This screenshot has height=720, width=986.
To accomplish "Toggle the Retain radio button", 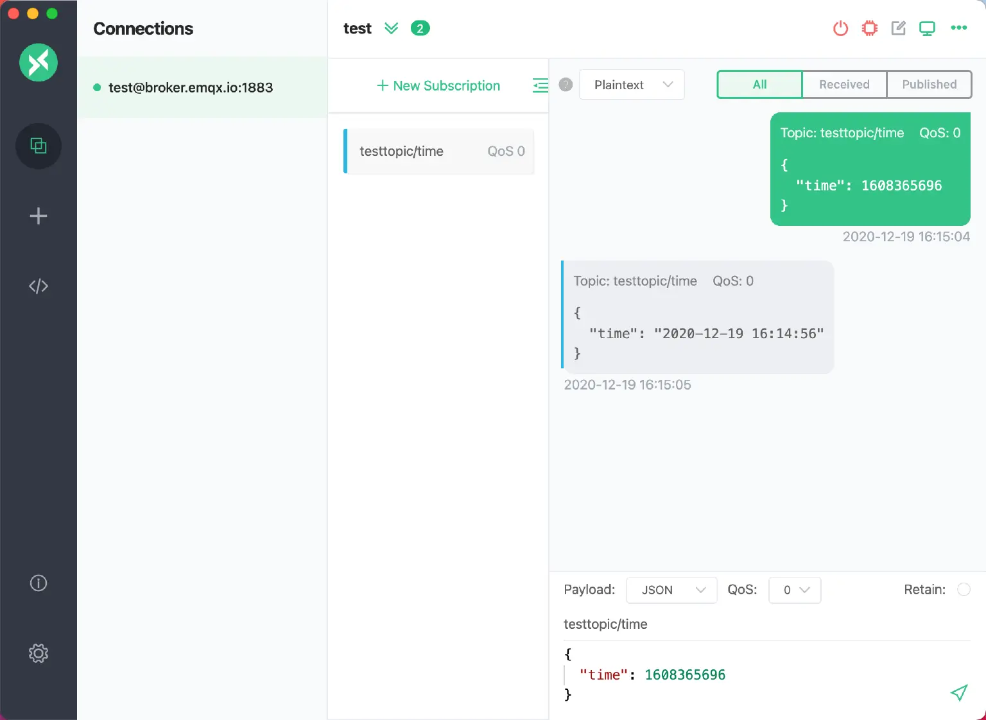I will coord(964,590).
